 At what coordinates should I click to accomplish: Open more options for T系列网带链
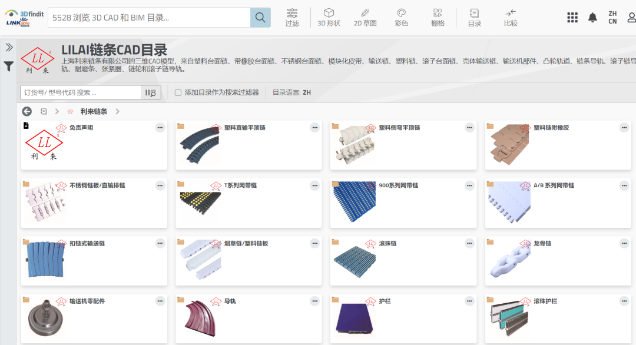coord(314,185)
